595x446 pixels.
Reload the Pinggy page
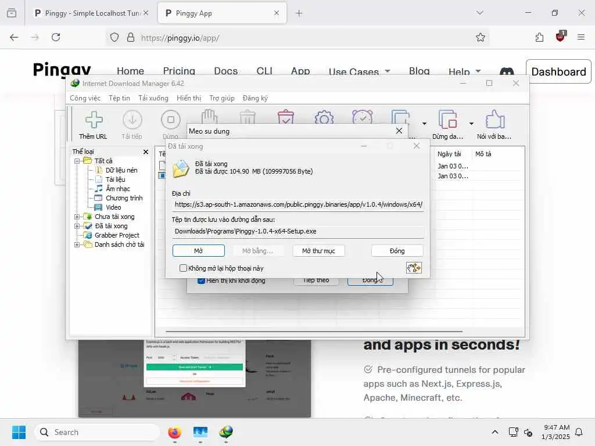56,37
